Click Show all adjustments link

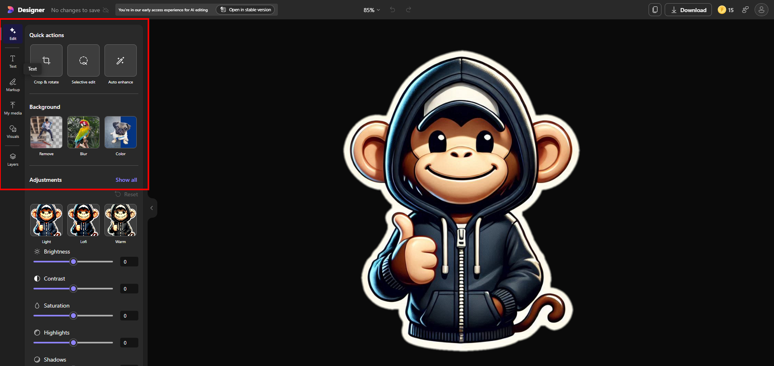click(126, 180)
